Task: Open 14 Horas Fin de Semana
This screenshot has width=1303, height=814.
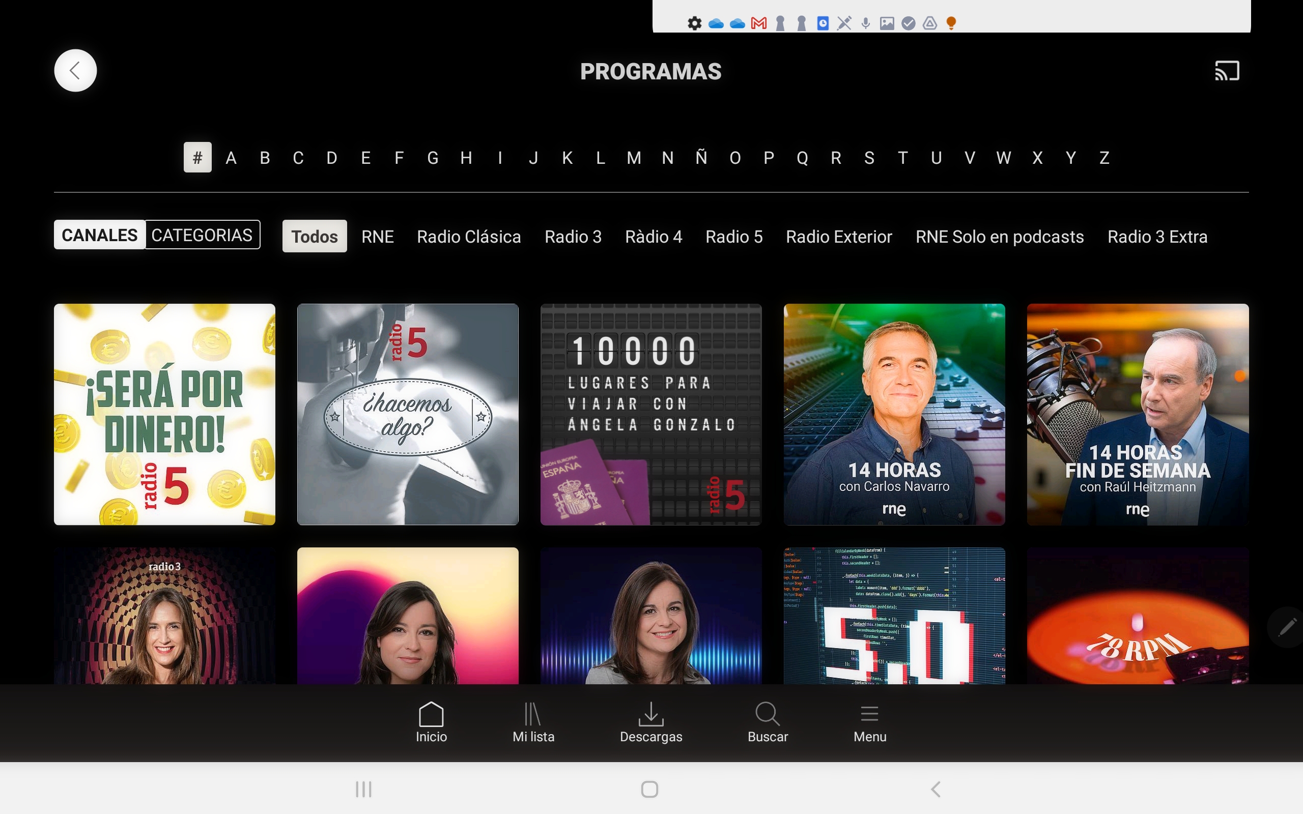Action: tap(1138, 415)
